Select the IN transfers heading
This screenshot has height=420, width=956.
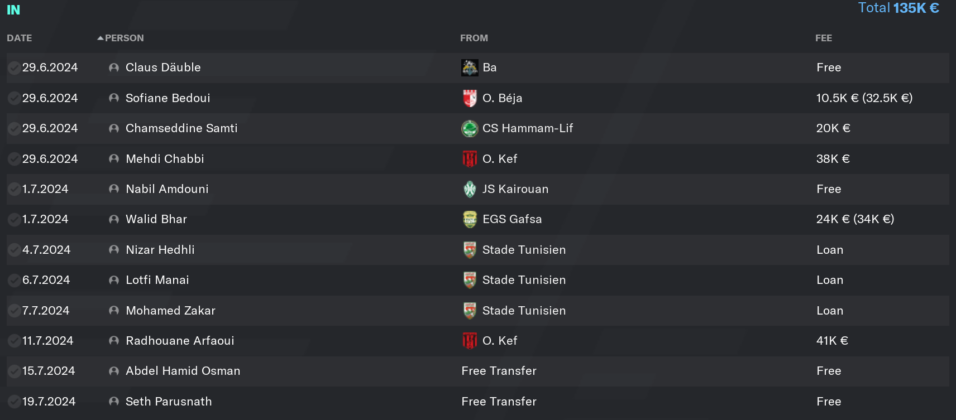point(13,10)
